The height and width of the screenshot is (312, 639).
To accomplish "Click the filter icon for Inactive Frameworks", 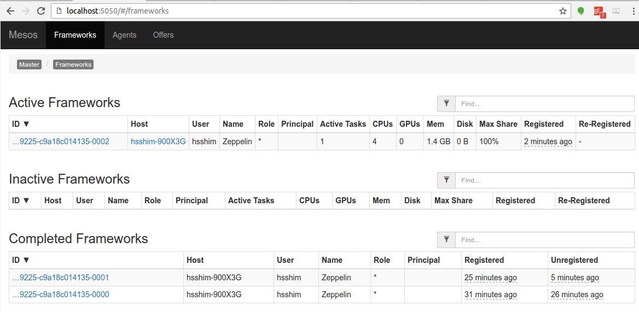I will [x=446, y=180].
